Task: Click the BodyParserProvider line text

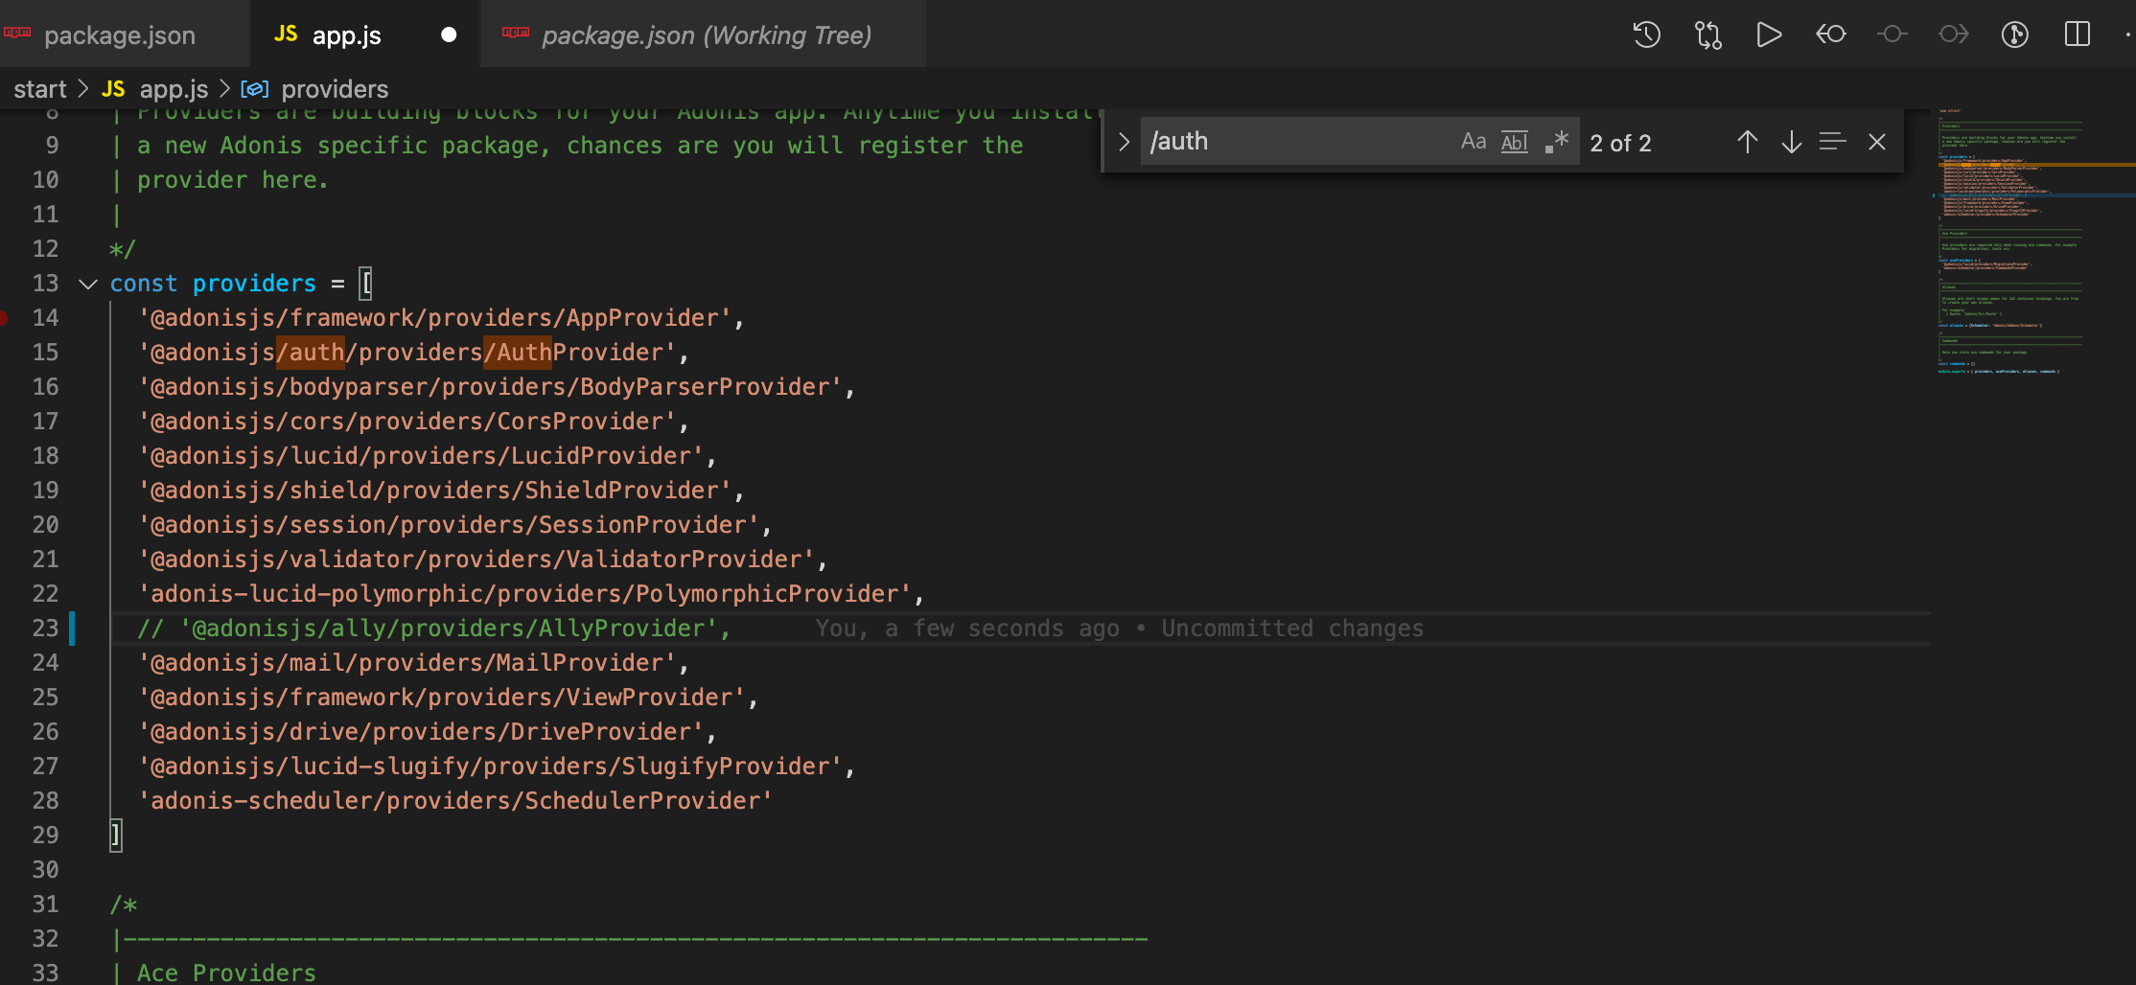Action: (x=498, y=387)
